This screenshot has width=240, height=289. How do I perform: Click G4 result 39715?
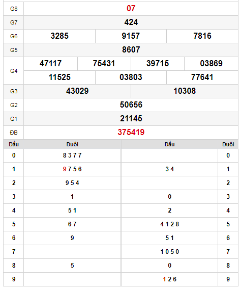158,64
